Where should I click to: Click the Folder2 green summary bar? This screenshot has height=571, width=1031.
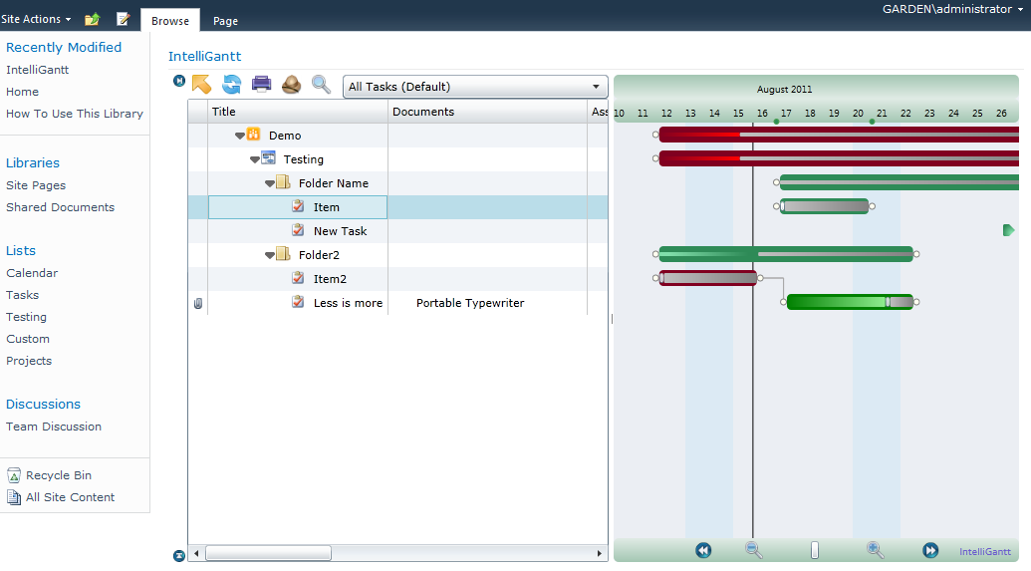pos(786,254)
